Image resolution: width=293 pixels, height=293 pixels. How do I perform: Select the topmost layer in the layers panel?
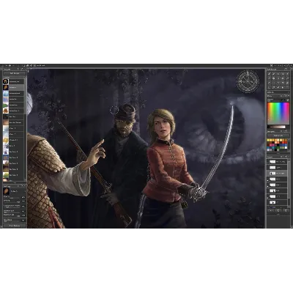click(277, 162)
